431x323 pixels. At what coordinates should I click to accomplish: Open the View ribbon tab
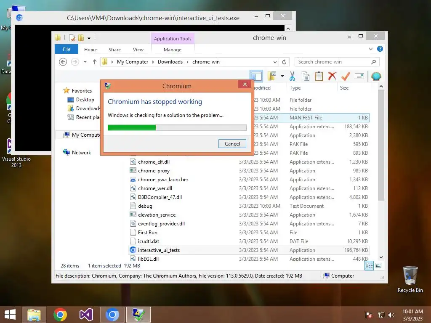138,50
